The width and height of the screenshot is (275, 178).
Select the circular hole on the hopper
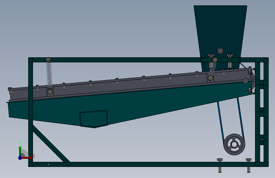pyautogui.click(x=220, y=51)
